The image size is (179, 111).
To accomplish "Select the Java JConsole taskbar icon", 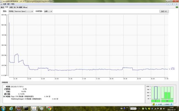I will pos(34,109).
